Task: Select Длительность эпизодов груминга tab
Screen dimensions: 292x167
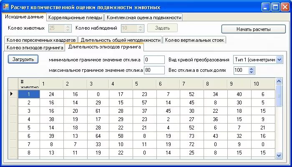Action: click(x=104, y=47)
